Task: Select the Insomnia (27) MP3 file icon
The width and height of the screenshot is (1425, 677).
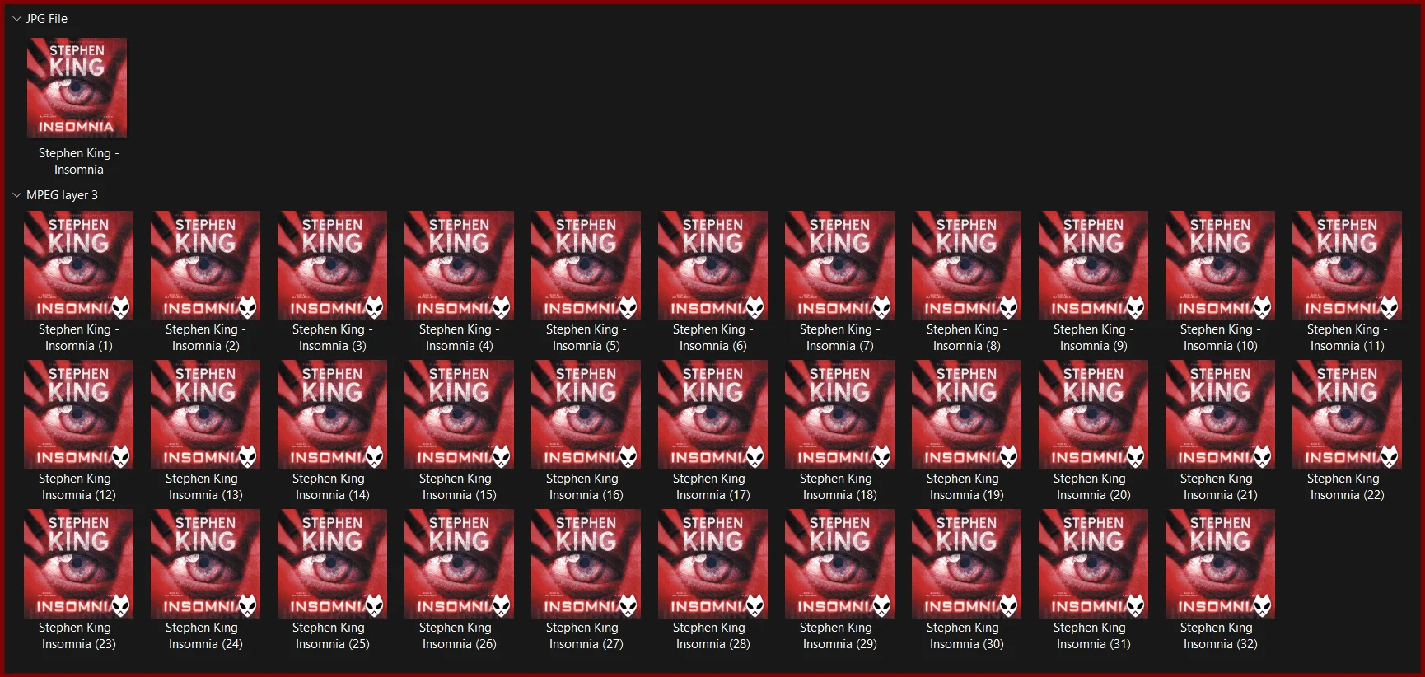Action: [x=586, y=563]
